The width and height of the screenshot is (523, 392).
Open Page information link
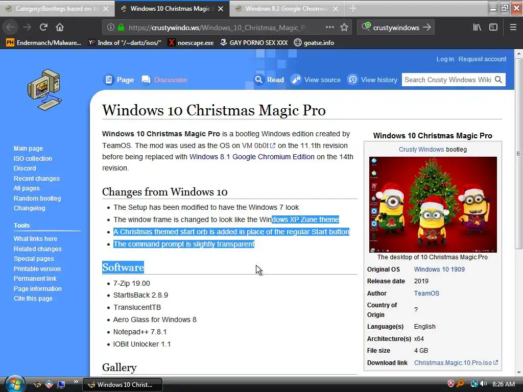[38, 289]
